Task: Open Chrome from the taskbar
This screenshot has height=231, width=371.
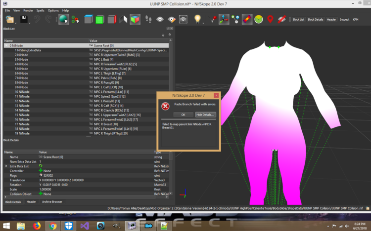Action: tap(53, 226)
